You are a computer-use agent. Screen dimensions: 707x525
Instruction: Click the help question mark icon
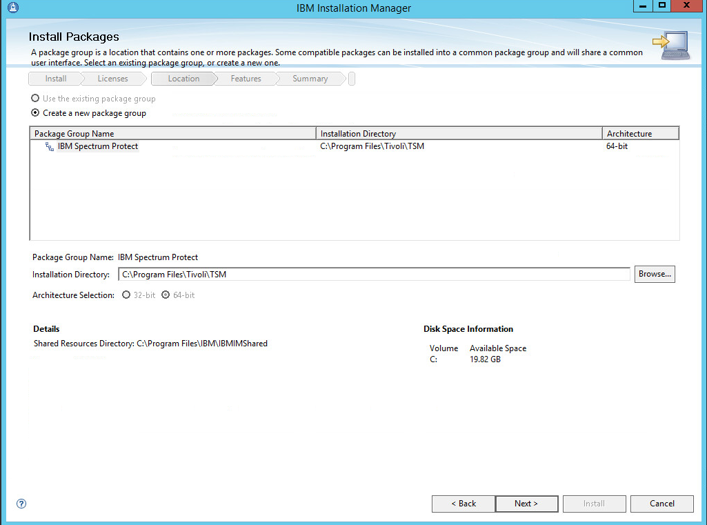coord(21,504)
